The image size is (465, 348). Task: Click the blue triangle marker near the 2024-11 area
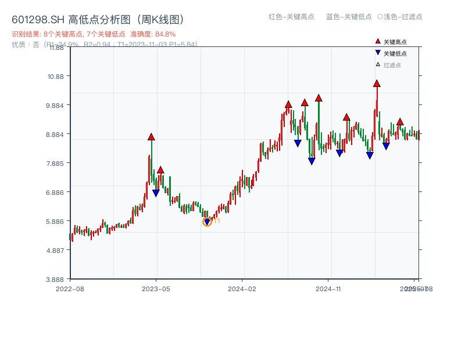pyautogui.click(x=339, y=153)
